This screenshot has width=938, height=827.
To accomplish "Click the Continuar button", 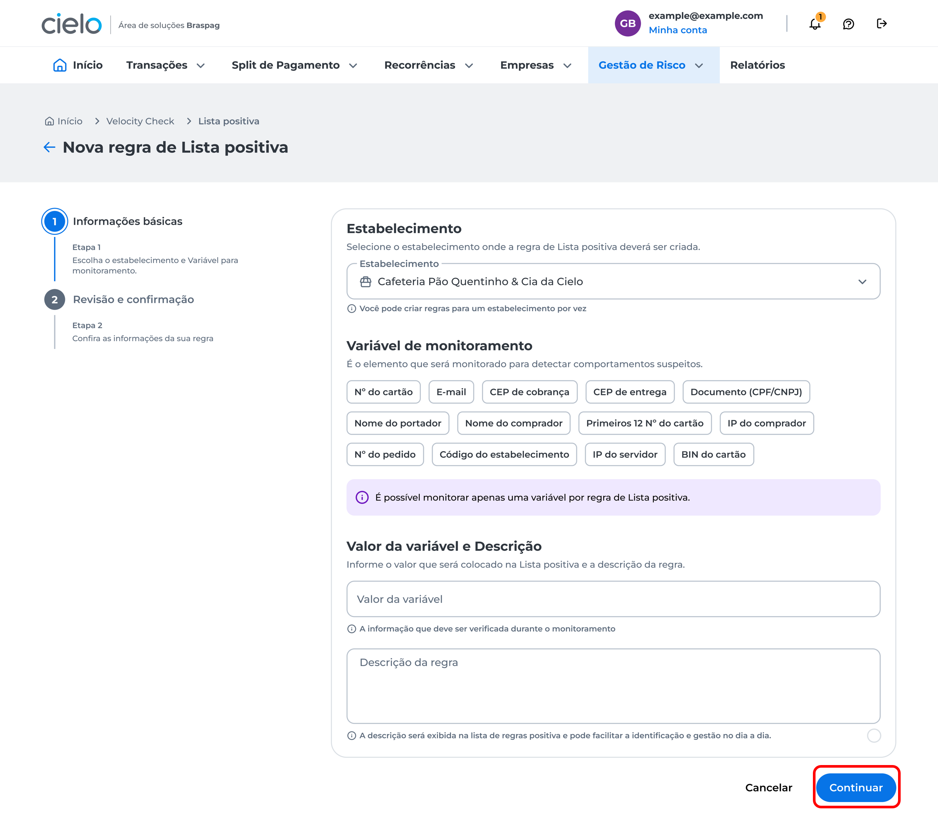I will pyautogui.click(x=855, y=787).
